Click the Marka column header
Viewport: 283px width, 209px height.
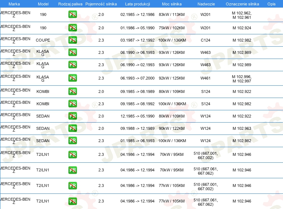14,4
